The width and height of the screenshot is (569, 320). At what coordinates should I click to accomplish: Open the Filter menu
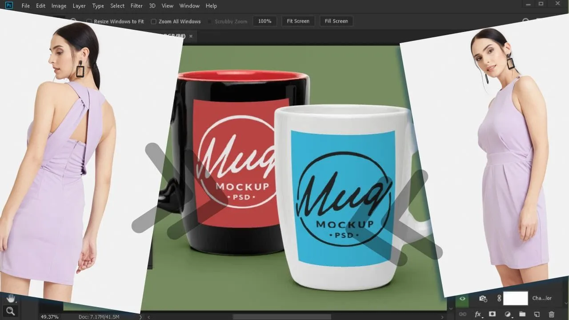tap(136, 6)
